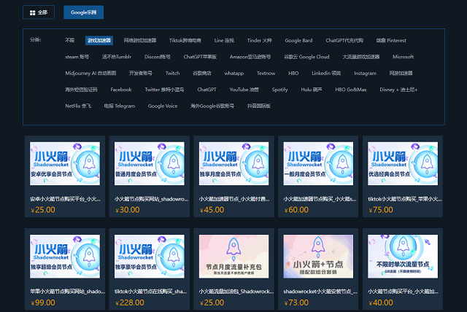The image size is (467, 312).
Task: Select the Google乐园 tab button
Action: click(84, 12)
